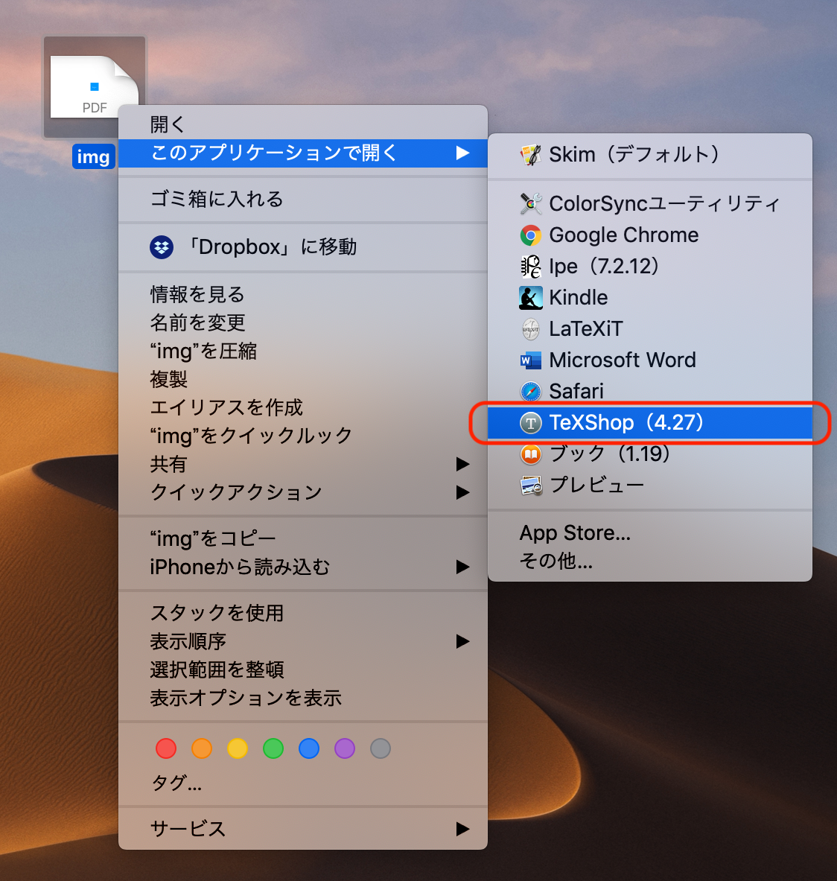Click the LaTeXiT app icon
Viewport: 837px width, 881px height.
531,329
